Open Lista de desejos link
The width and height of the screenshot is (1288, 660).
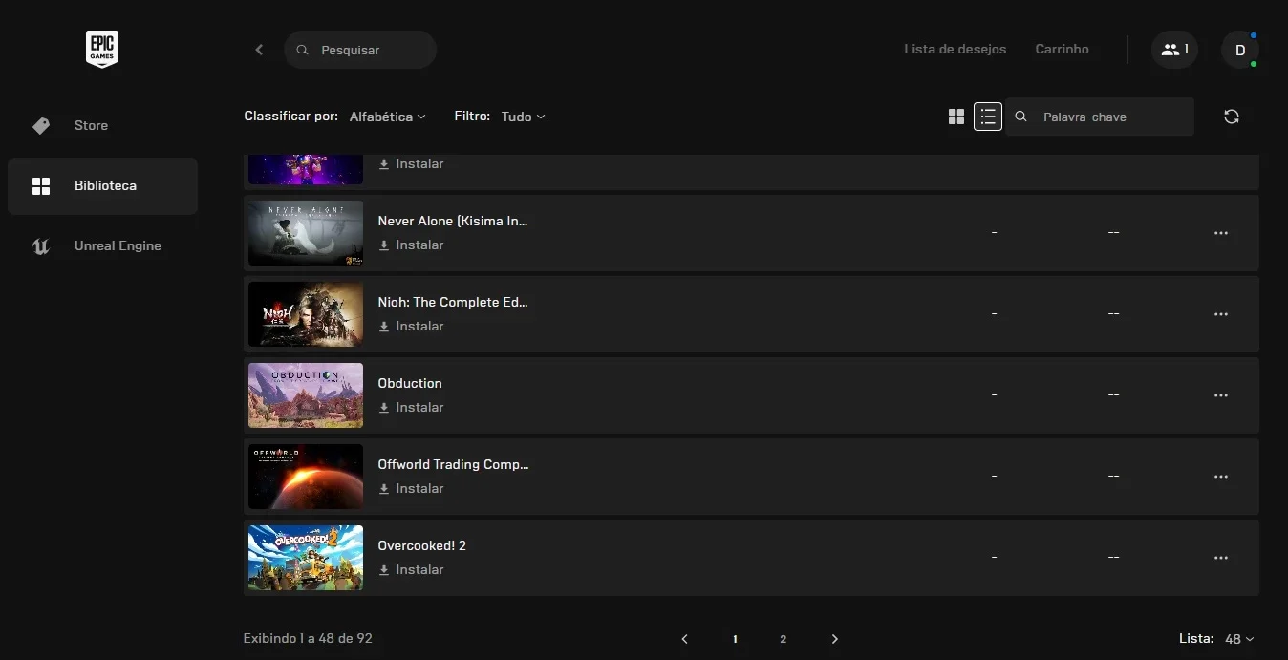(x=955, y=50)
